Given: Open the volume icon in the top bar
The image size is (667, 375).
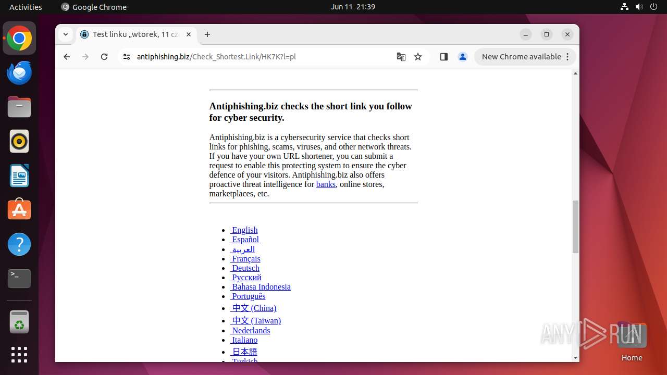Looking at the screenshot, I should click(x=639, y=7).
